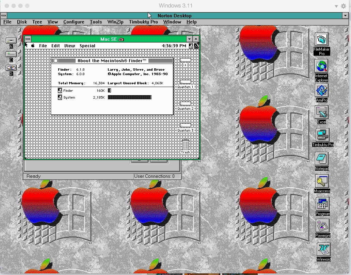Open the Timbuktu Pro menu

[143, 22]
